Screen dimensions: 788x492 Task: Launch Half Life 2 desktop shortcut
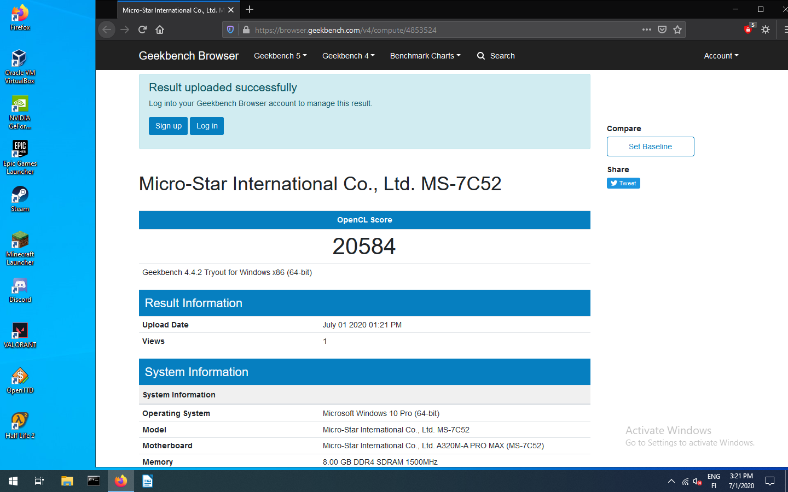20,426
